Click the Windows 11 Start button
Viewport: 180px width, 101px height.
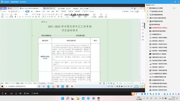(x=62, y=98)
